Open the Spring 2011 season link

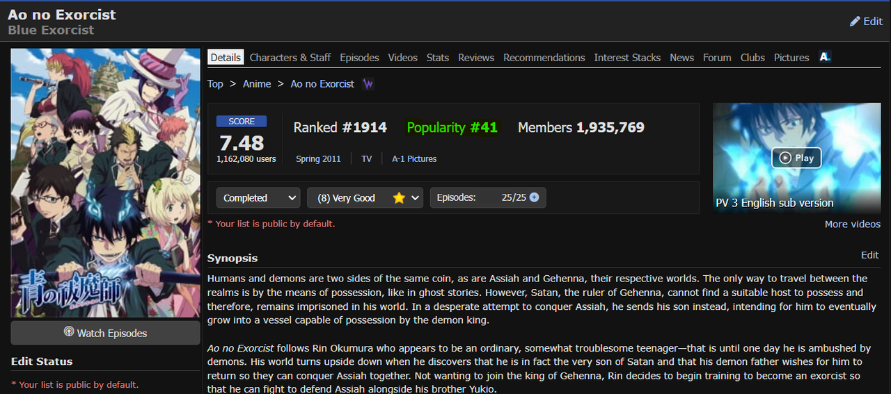tap(318, 159)
